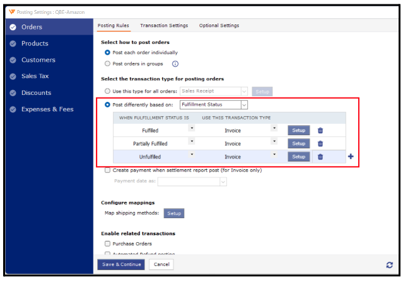The image size is (403, 283).
Task: Delete the Fulfilled rule with trash icon
Action: (320, 130)
